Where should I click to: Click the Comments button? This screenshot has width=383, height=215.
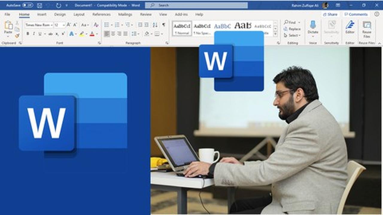(355, 14)
